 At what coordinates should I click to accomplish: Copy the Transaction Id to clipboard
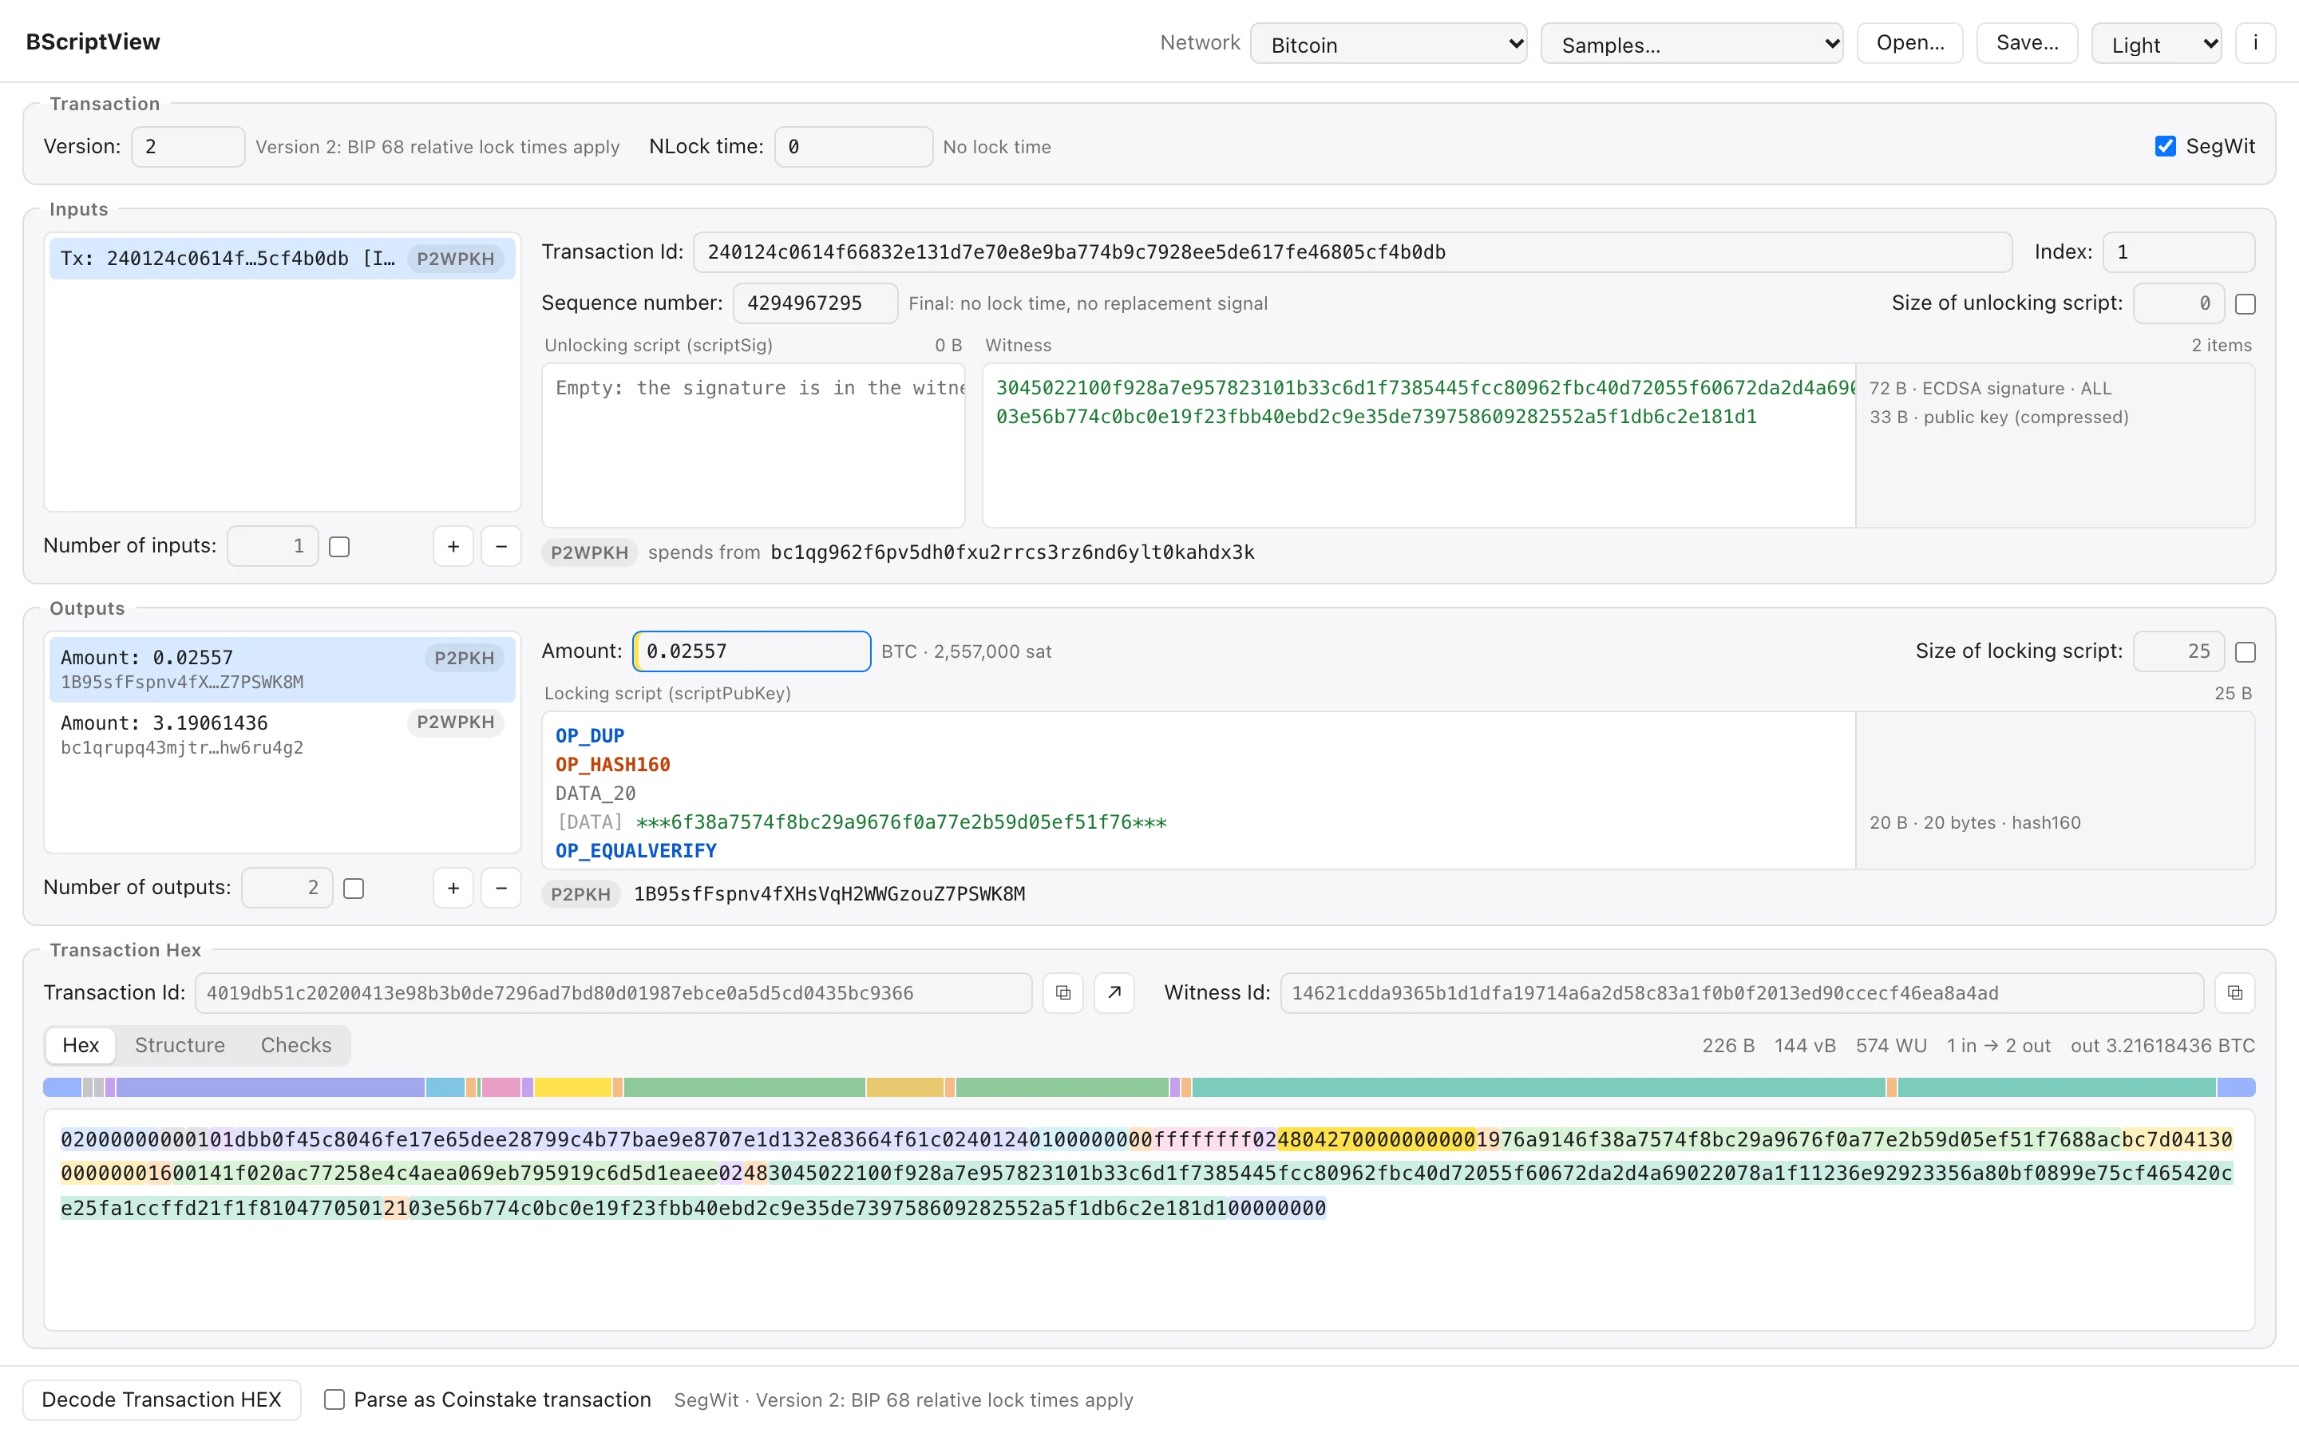[x=1063, y=992]
